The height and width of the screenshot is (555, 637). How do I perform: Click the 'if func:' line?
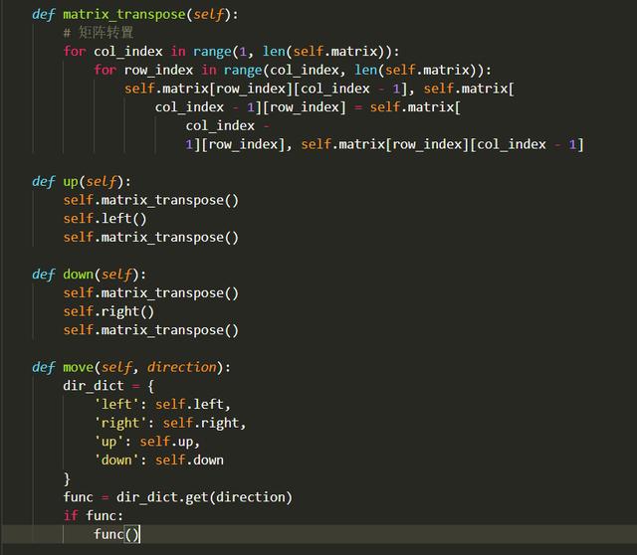93,516
